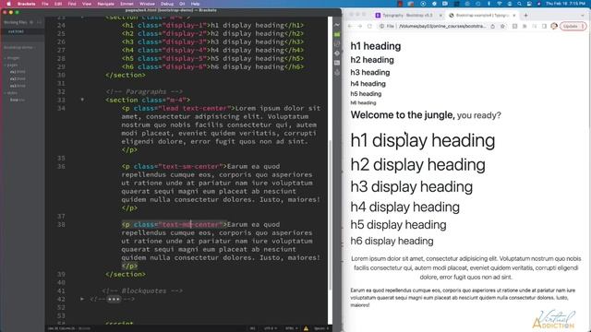Click the Live Preview lightning icon
Viewport: 591px width, 332px height.
coord(337,25)
